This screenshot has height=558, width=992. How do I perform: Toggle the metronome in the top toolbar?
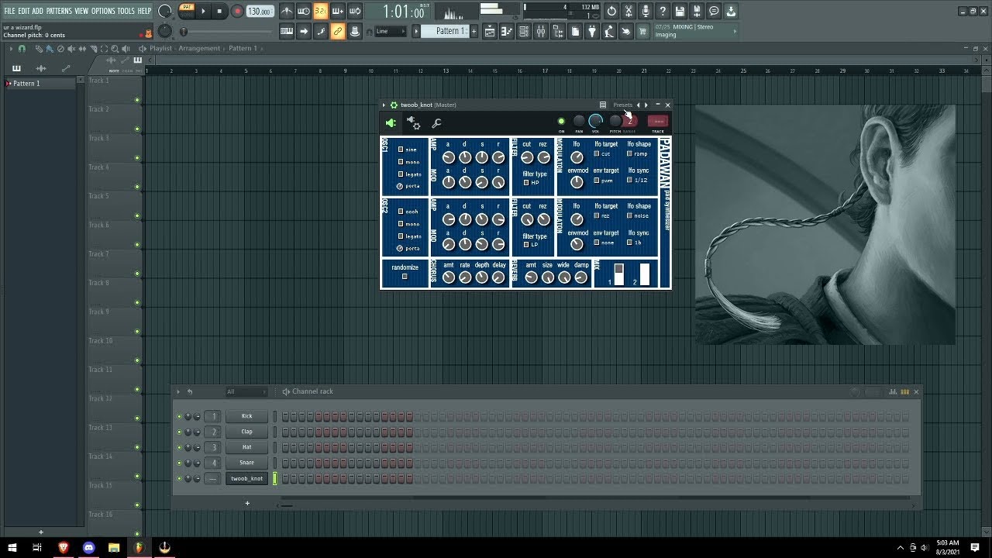287,12
